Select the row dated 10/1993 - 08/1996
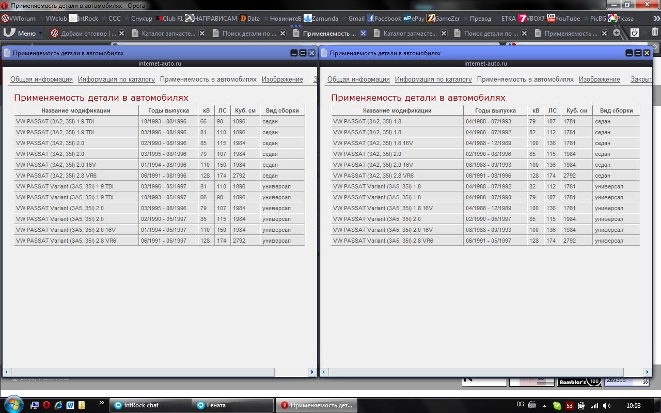The width and height of the screenshot is (661, 413). click(x=160, y=121)
